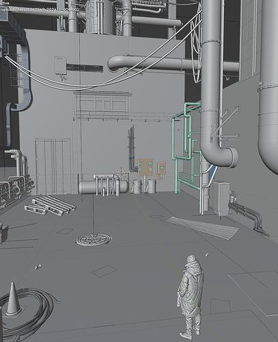
Task: Select the left cylindrical barrel
Action: (x=137, y=187)
